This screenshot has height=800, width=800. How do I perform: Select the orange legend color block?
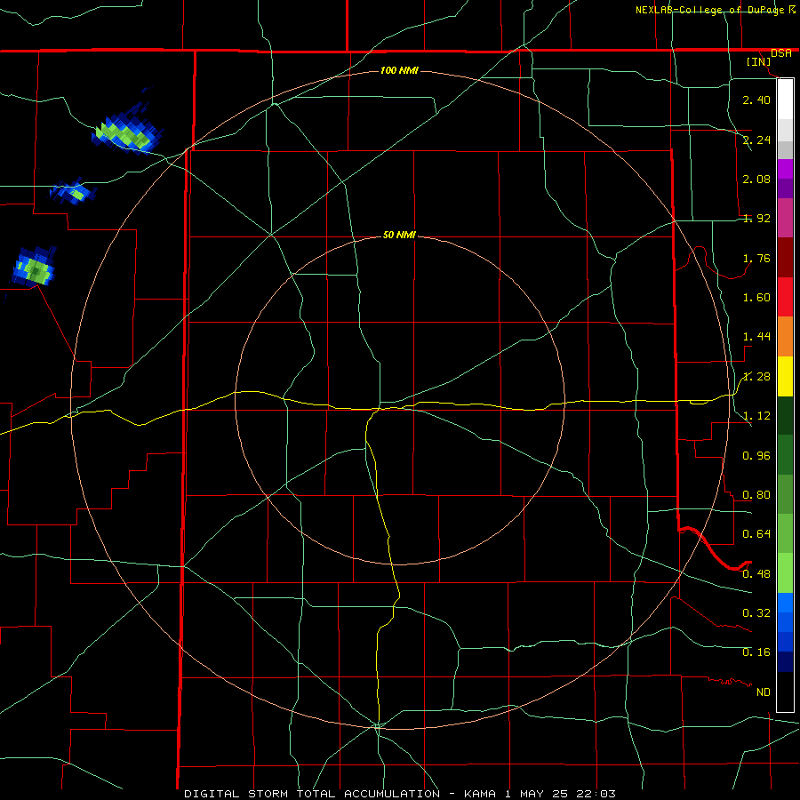coord(785,337)
